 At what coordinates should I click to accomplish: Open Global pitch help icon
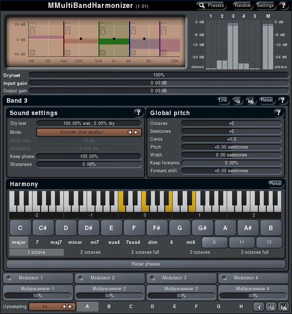tap(279, 113)
